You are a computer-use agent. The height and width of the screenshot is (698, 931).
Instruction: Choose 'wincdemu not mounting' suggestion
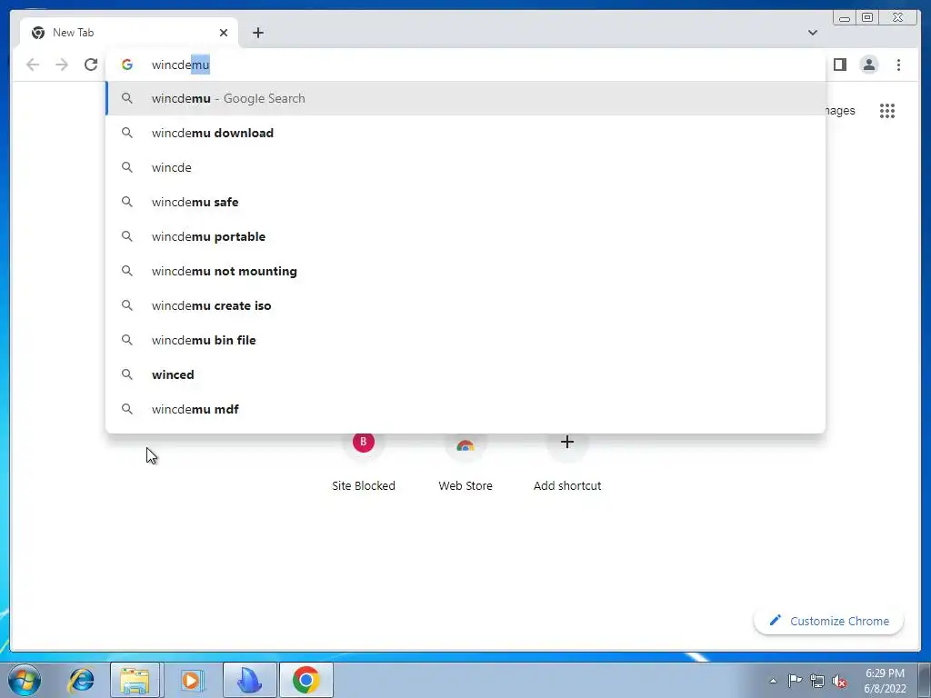(x=465, y=271)
